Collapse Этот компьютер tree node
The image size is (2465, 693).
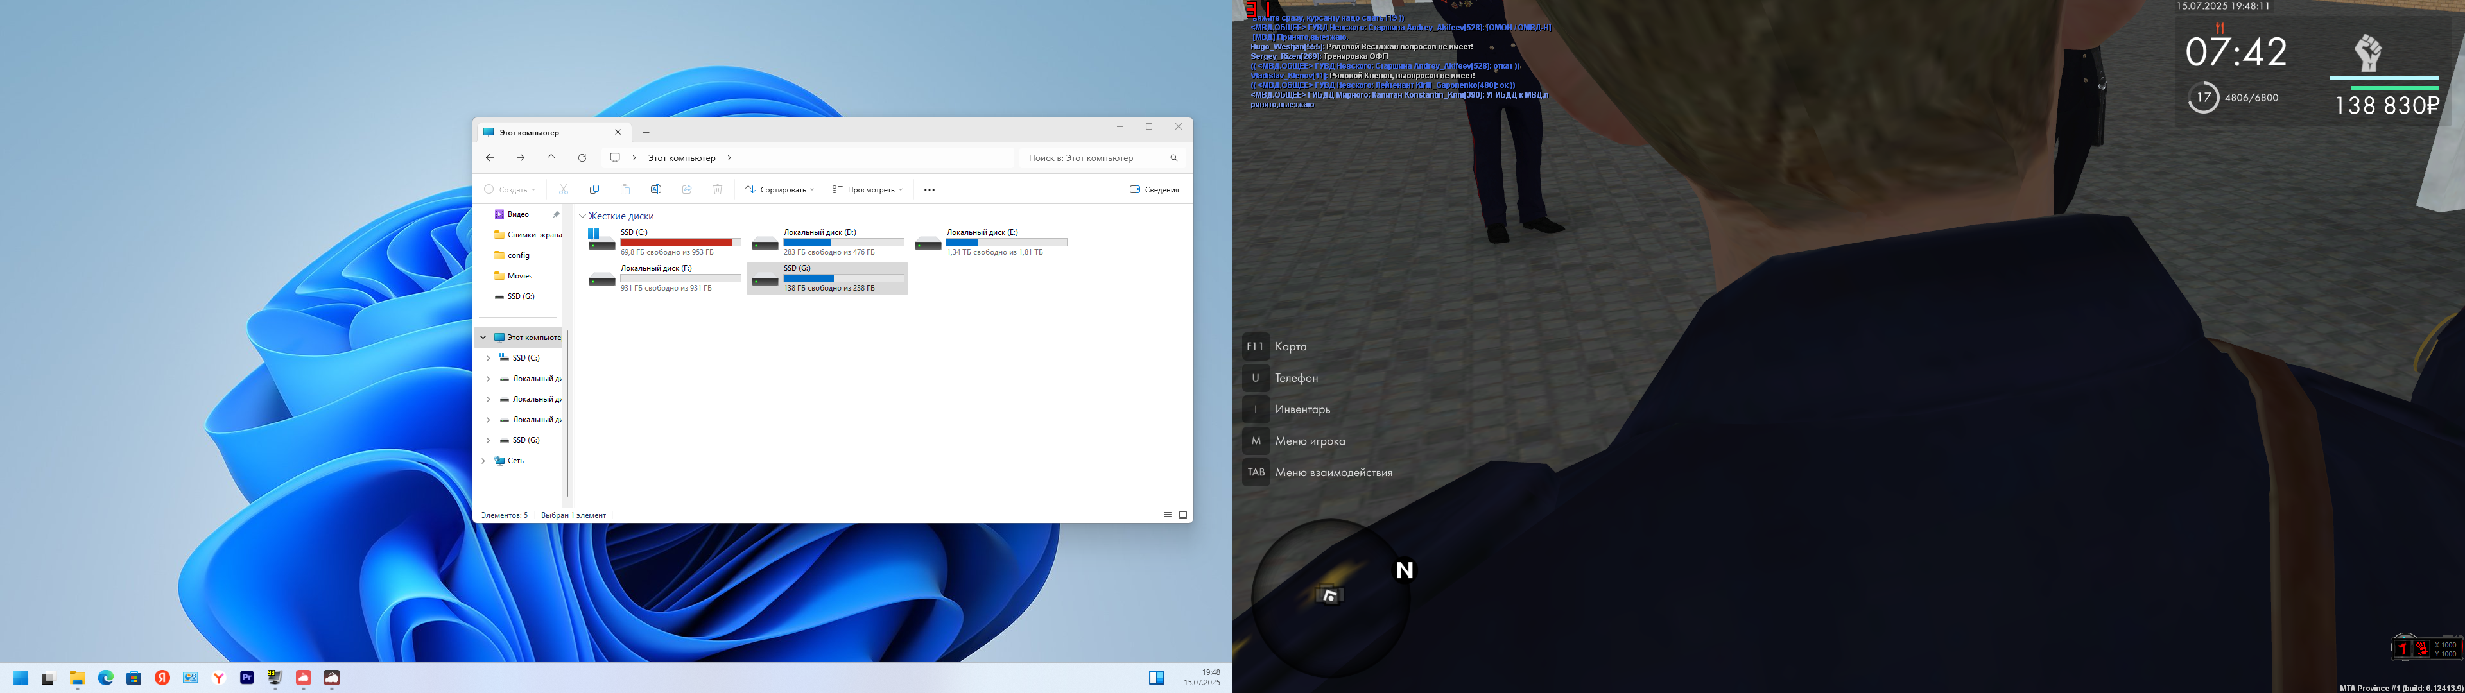pos(483,337)
